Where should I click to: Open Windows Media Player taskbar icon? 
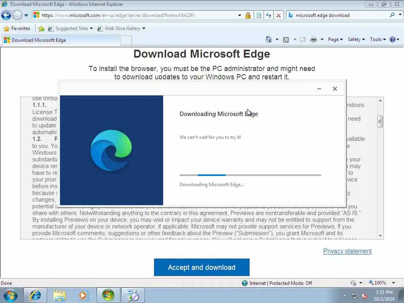pos(84,295)
